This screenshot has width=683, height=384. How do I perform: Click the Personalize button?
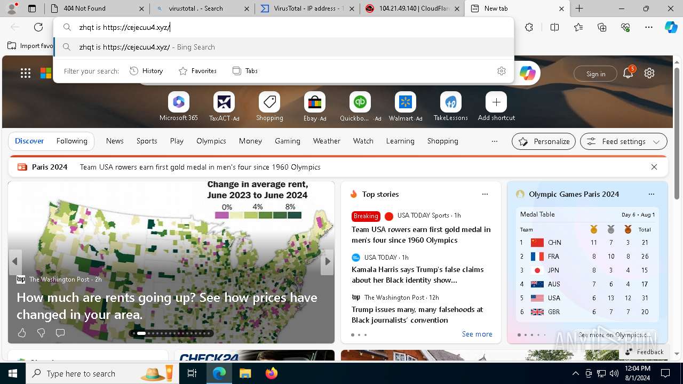click(544, 141)
